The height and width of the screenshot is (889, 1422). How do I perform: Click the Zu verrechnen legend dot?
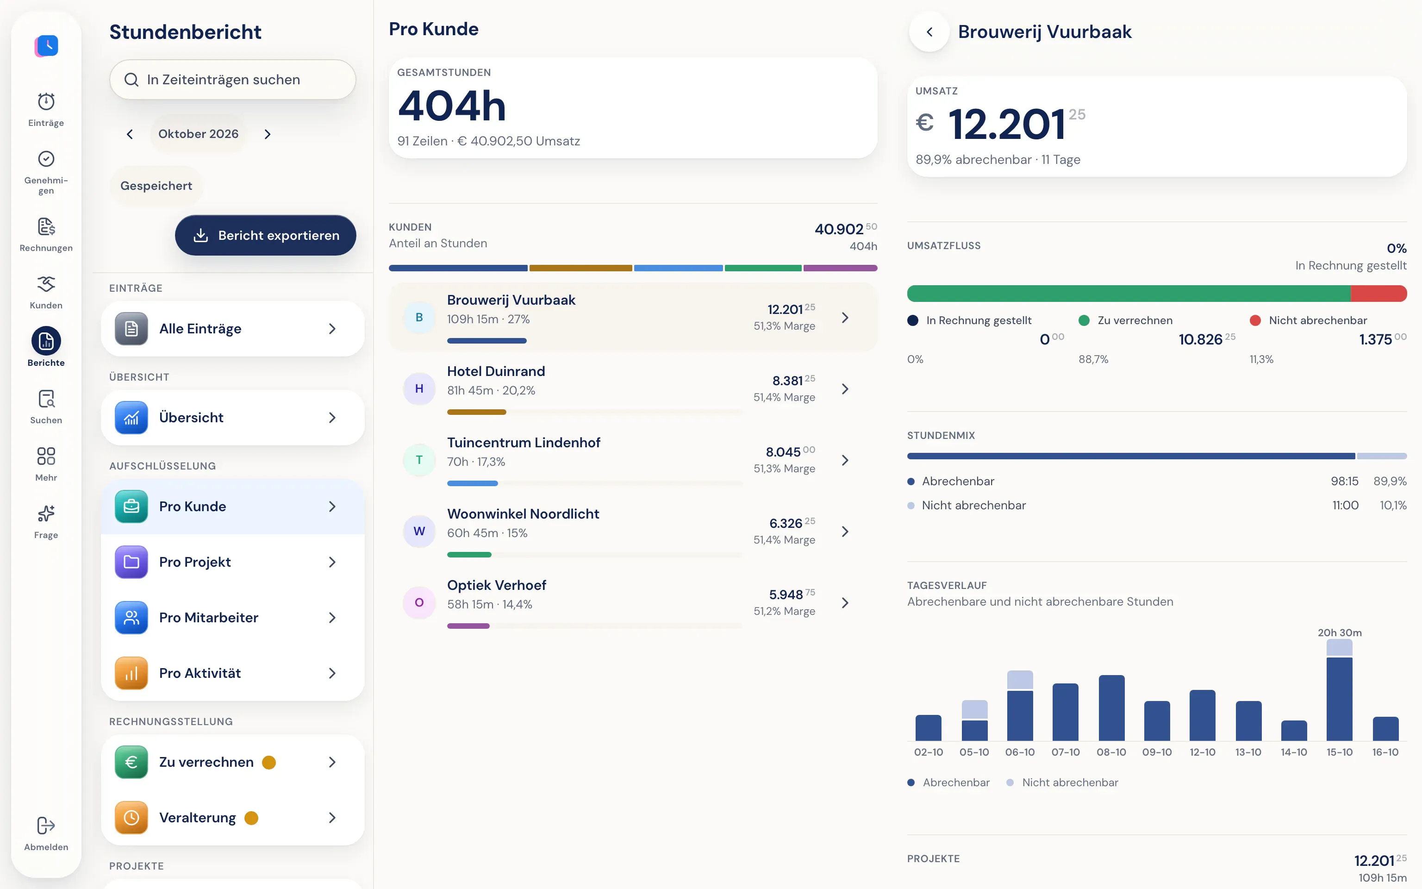coord(1084,320)
